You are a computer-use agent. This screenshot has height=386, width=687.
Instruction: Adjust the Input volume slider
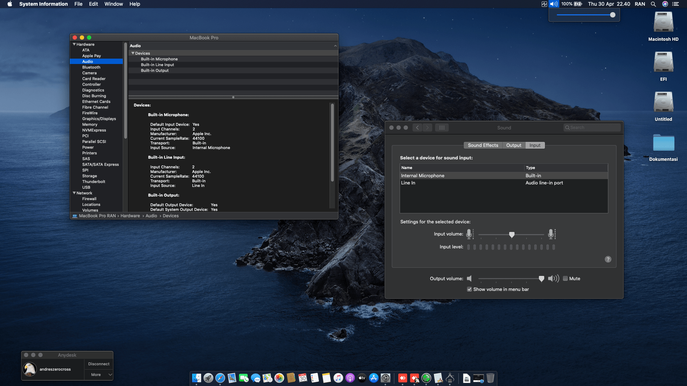[512, 234]
